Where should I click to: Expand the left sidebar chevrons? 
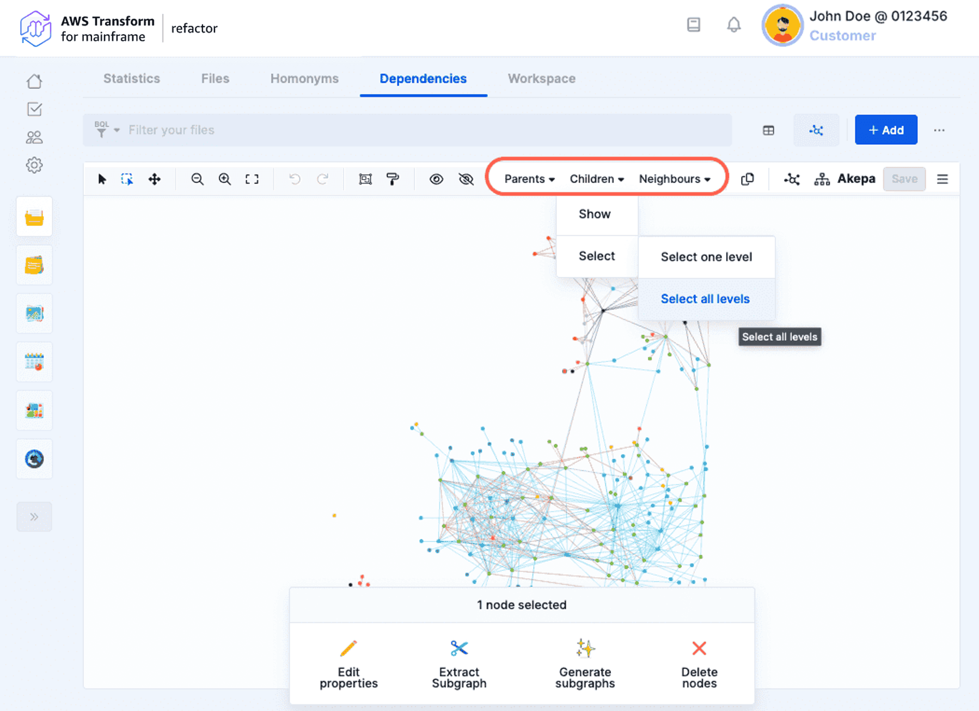(x=34, y=517)
